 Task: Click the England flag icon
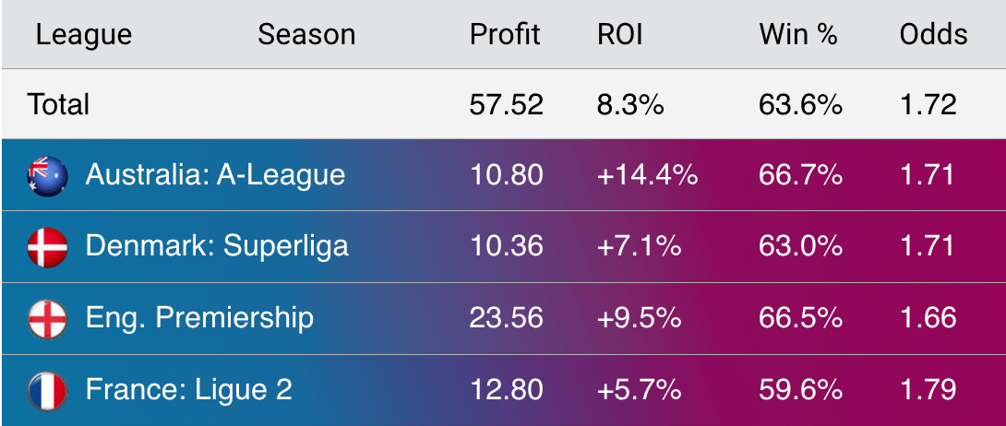pyautogui.click(x=47, y=318)
